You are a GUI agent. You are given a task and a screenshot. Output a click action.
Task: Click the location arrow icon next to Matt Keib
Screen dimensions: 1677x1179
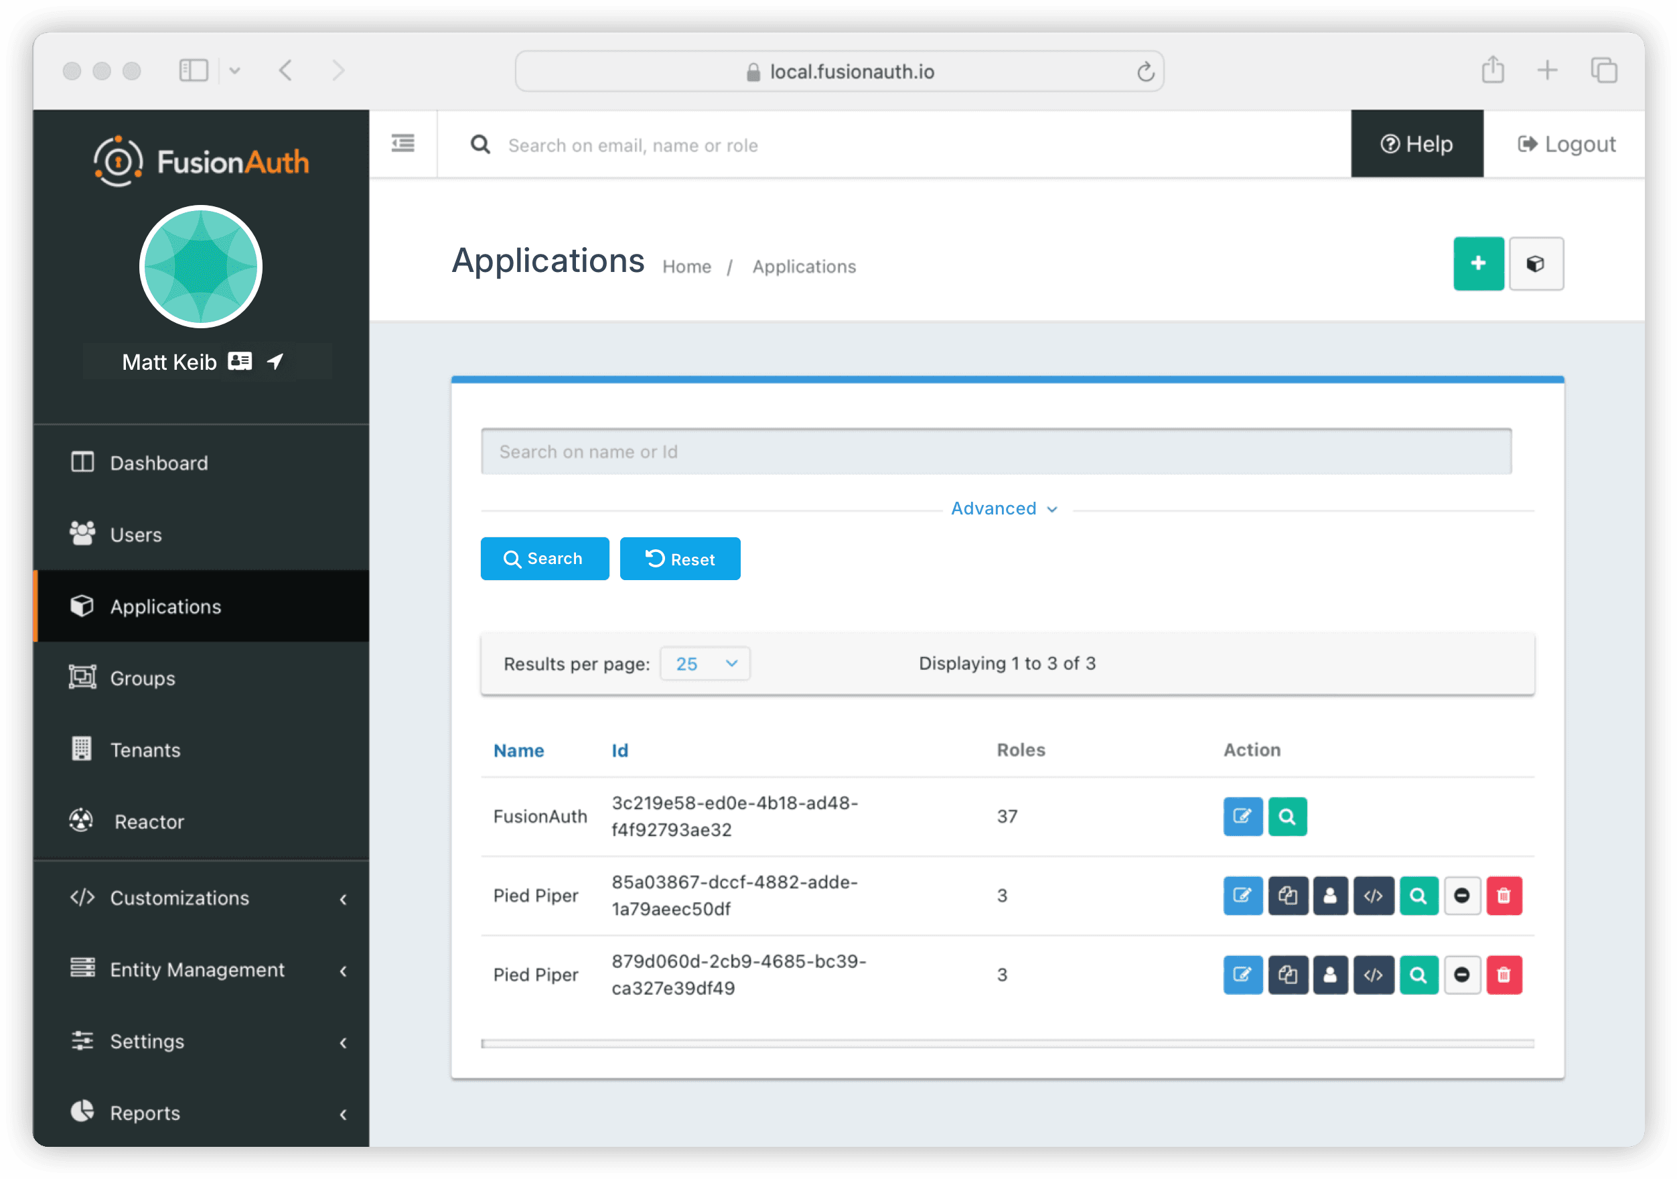click(x=275, y=361)
